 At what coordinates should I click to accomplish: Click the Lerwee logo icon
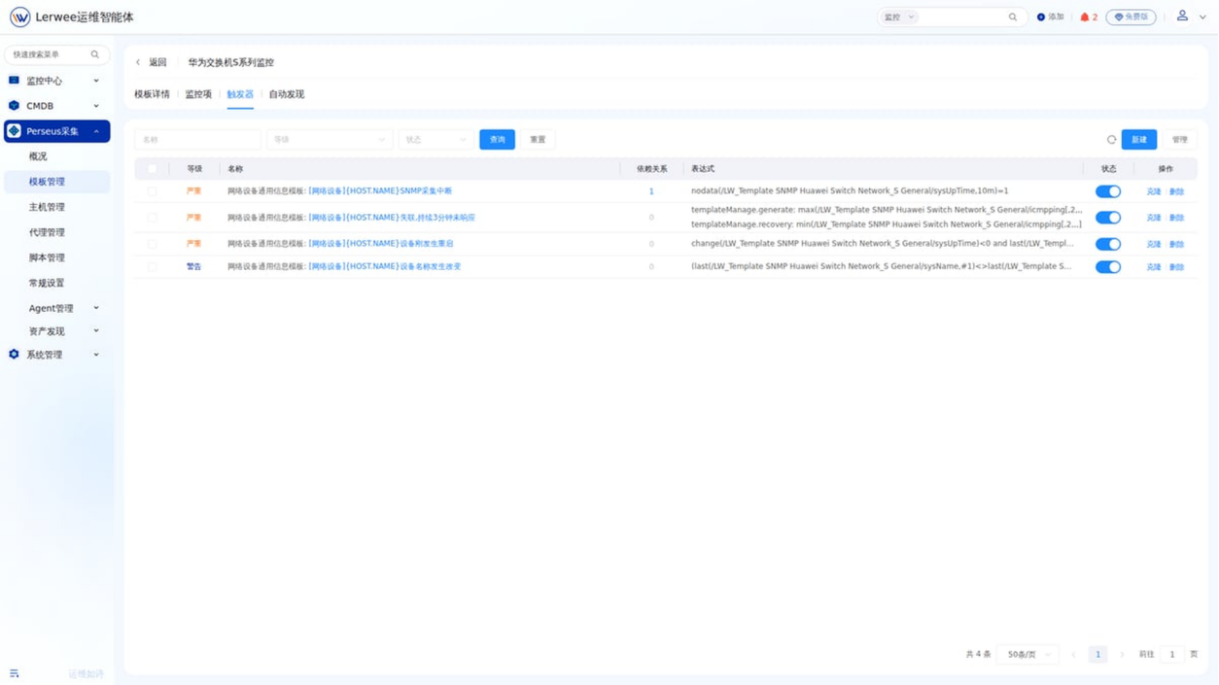[19, 17]
